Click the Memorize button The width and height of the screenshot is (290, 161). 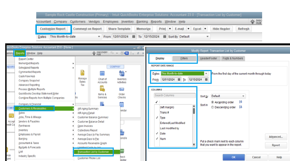pyautogui.click(x=143, y=29)
